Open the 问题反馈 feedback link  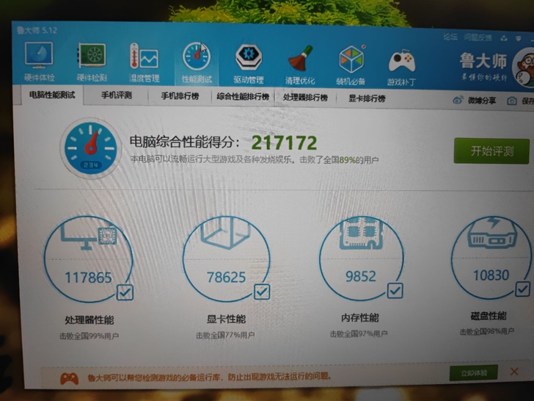(478, 37)
